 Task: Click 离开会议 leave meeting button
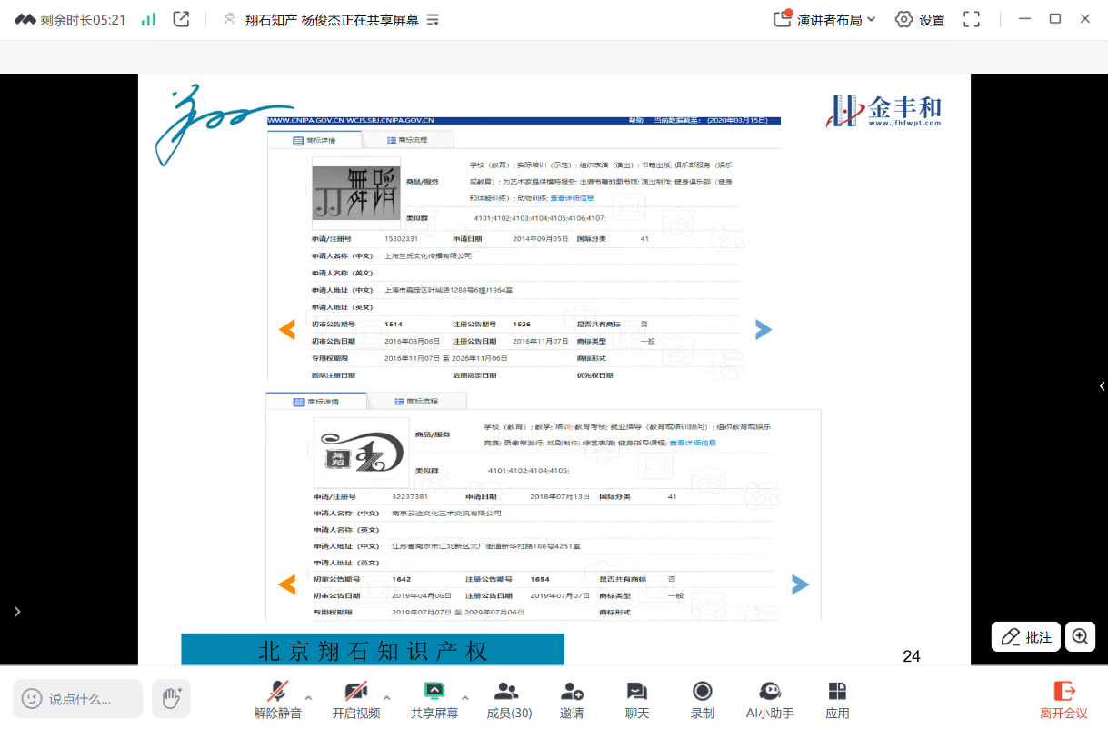pos(1063,699)
